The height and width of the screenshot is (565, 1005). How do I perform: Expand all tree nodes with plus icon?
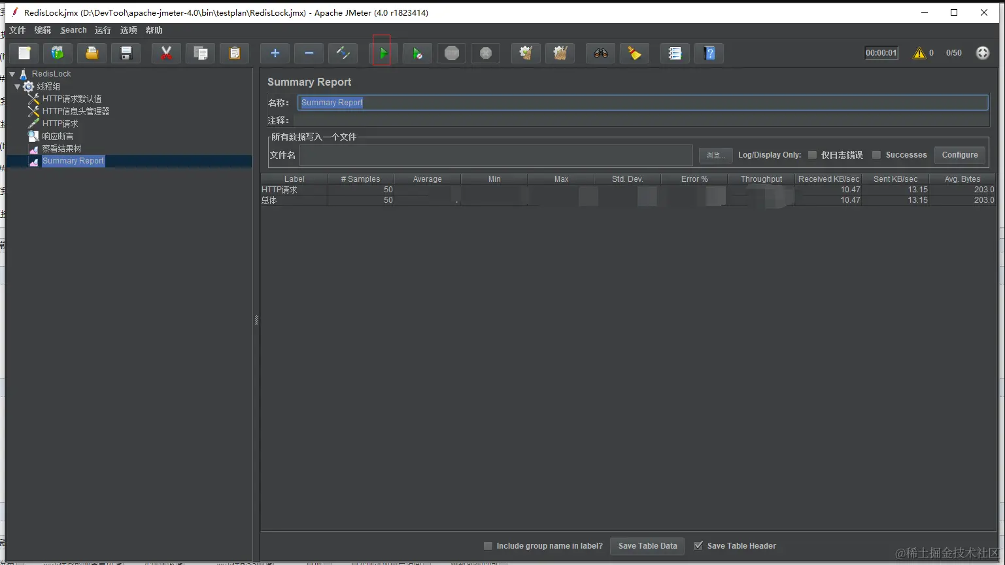point(275,54)
